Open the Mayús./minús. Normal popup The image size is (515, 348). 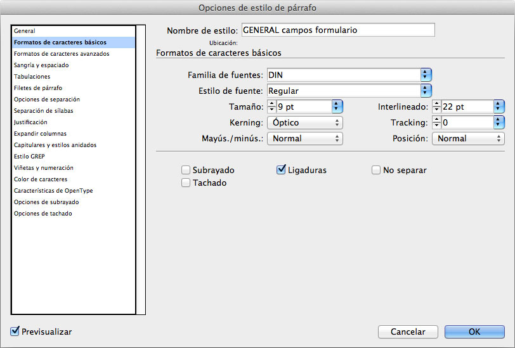[305, 138]
